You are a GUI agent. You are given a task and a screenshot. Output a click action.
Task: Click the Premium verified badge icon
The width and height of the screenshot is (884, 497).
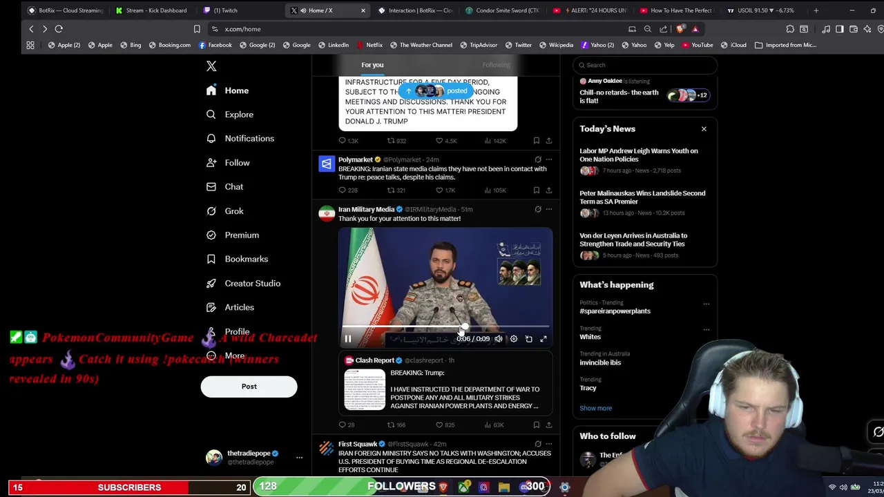211,235
